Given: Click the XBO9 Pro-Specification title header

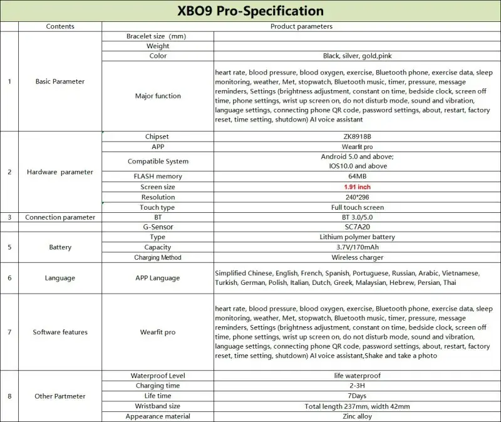Looking at the screenshot, I should (250, 11).
